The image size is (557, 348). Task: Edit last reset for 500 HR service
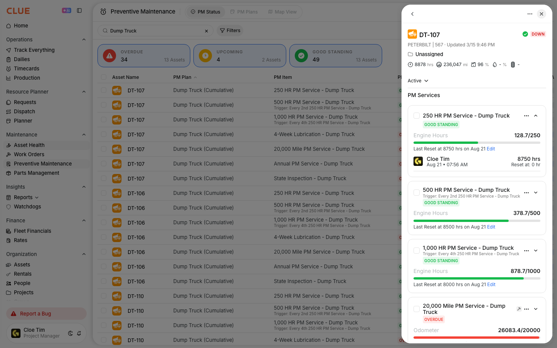pyautogui.click(x=491, y=227)
